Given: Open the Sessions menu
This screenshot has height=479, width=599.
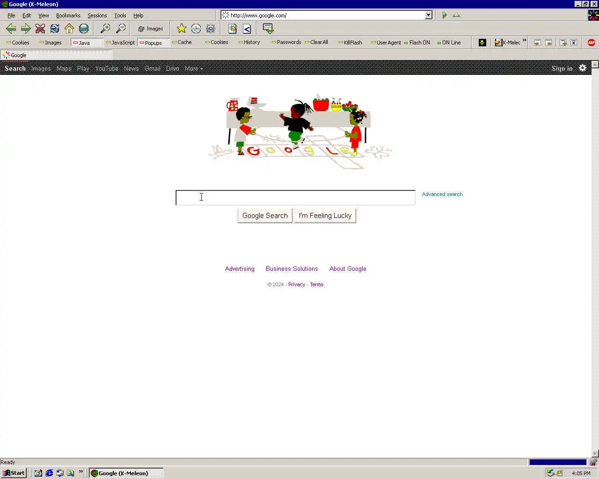Looking at the screenshot, I should tap(97, 15).
